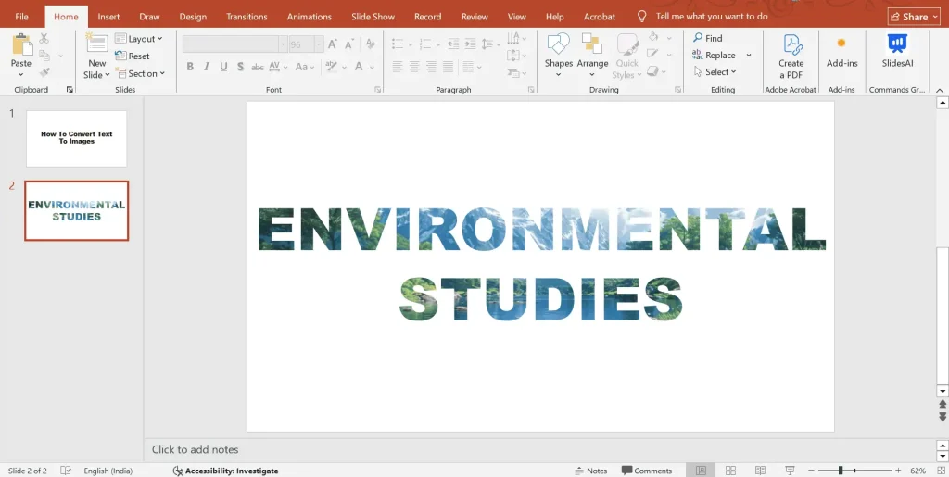Toggle text Shadow
Viewport: 949px width, 477px height.
240,67
